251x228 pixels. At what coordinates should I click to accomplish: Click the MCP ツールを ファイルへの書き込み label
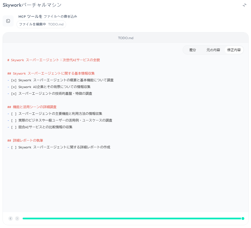click(48, 16)
